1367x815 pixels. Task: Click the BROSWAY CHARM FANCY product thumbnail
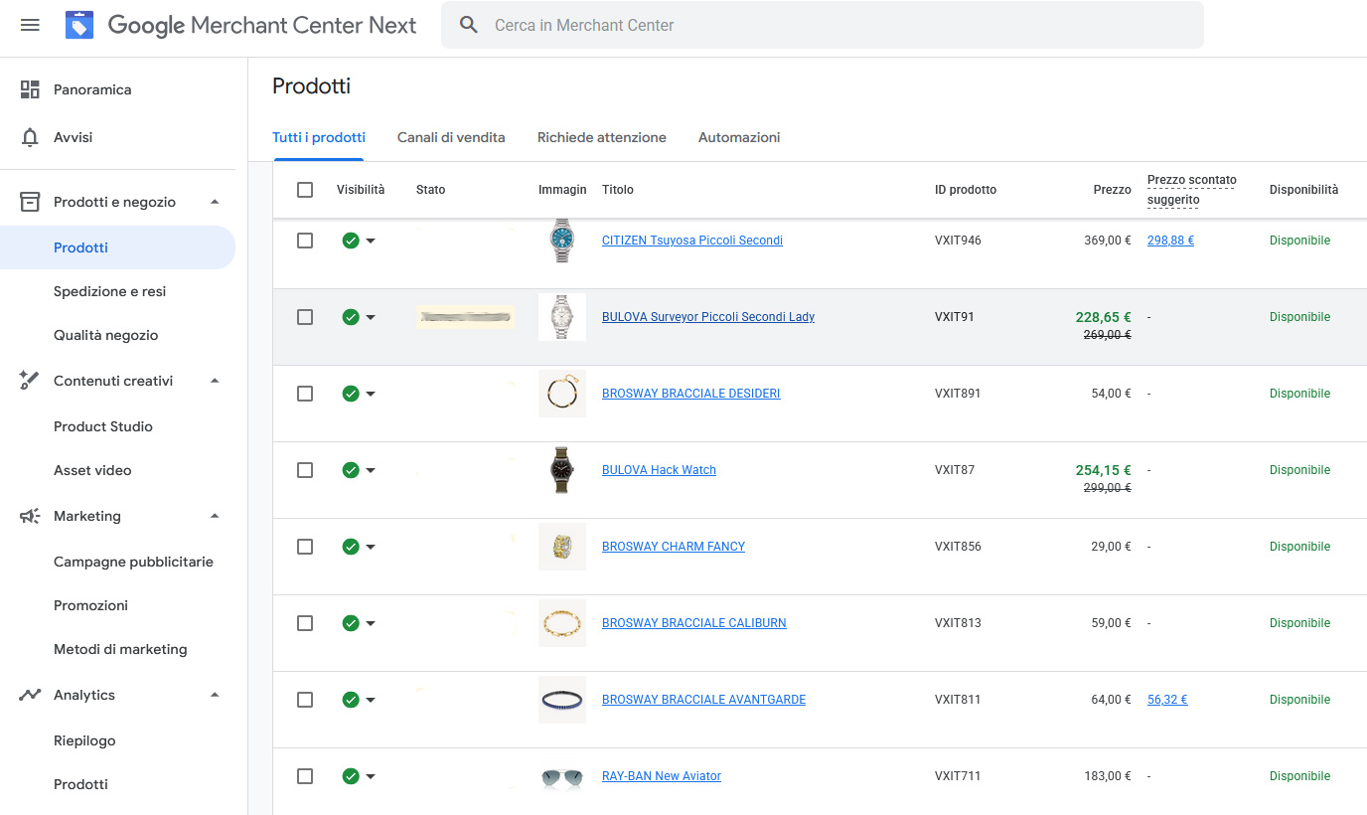pos(562,547)
